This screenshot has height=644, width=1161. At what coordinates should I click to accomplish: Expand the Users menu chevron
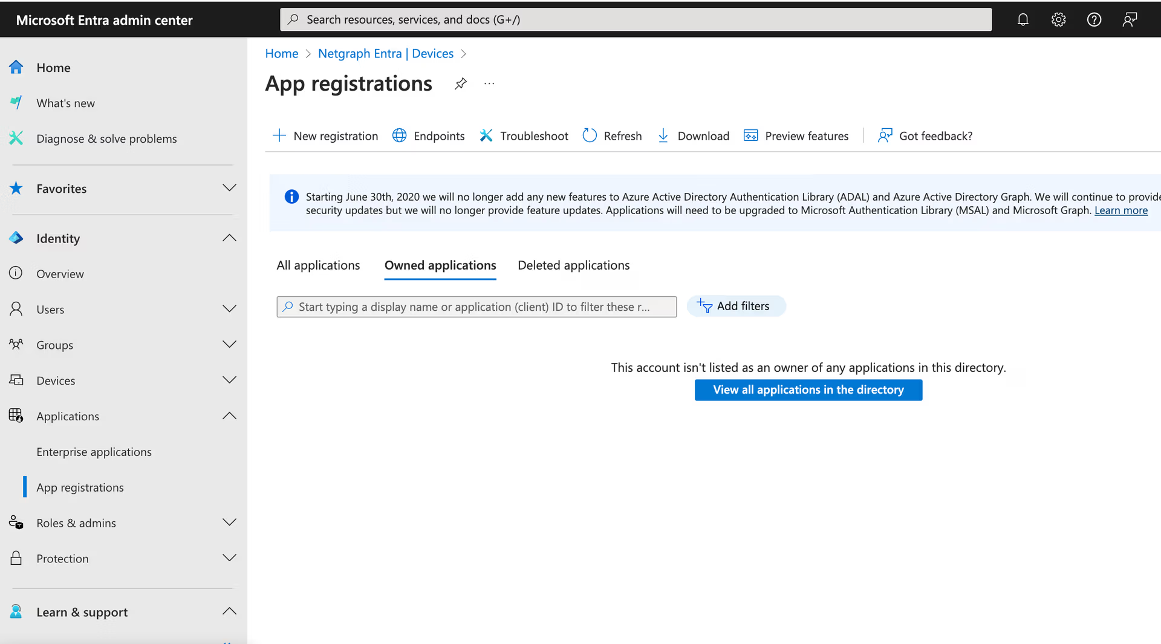pos(229,309)
